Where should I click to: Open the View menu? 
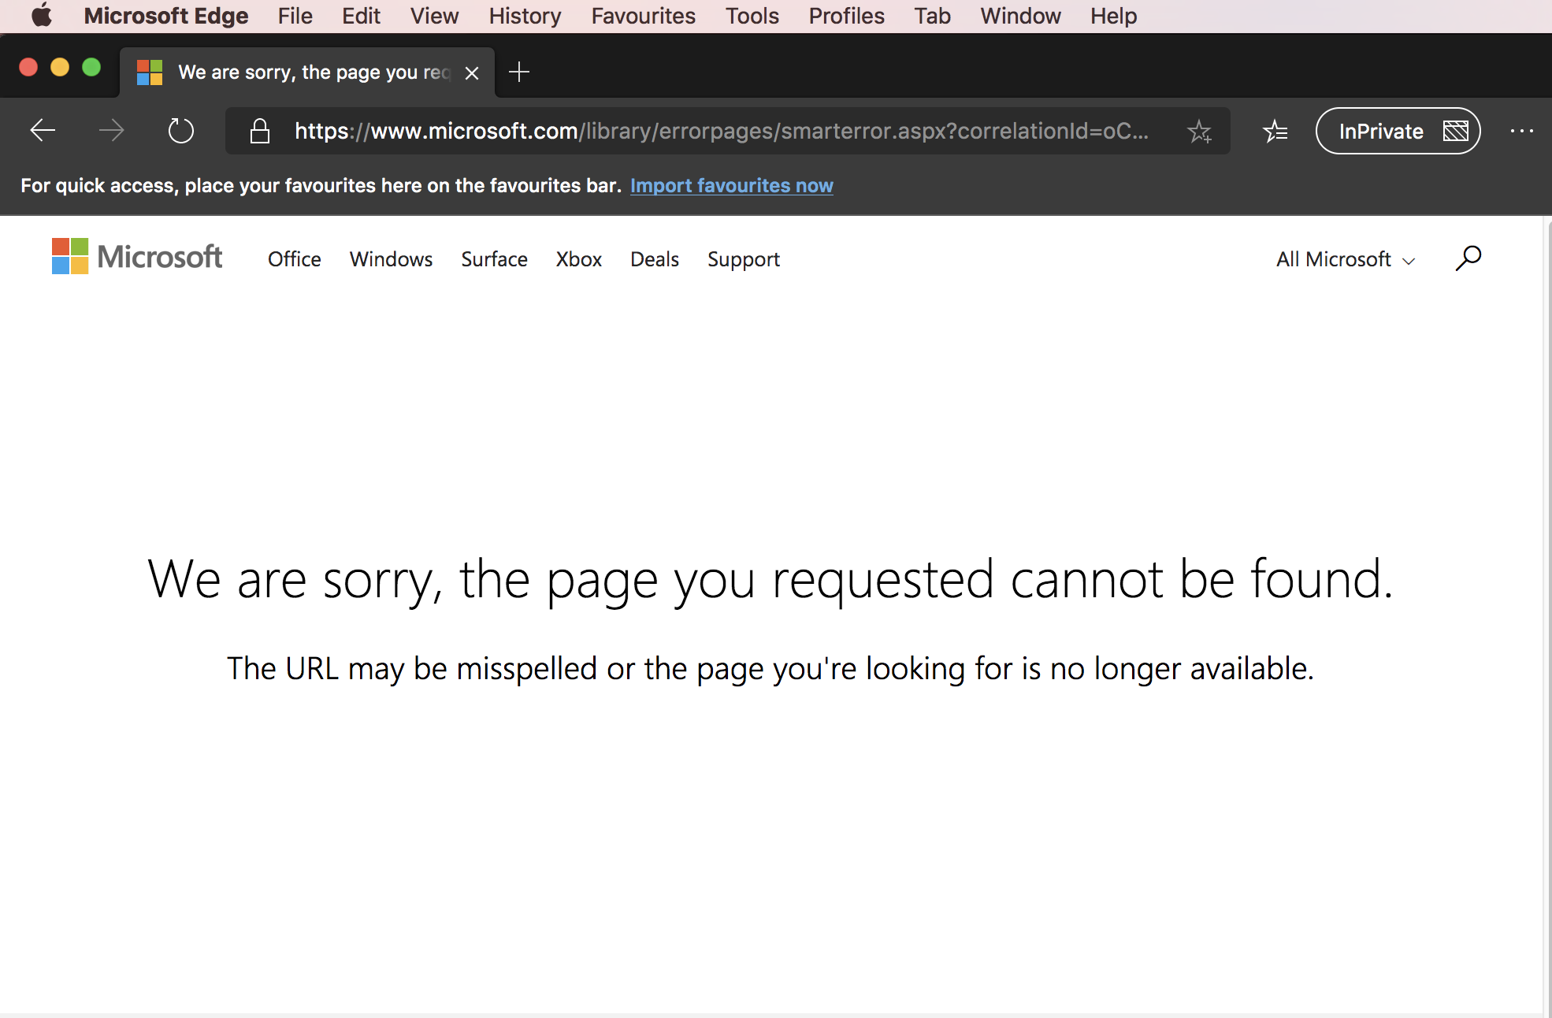(x=434, y=16)
